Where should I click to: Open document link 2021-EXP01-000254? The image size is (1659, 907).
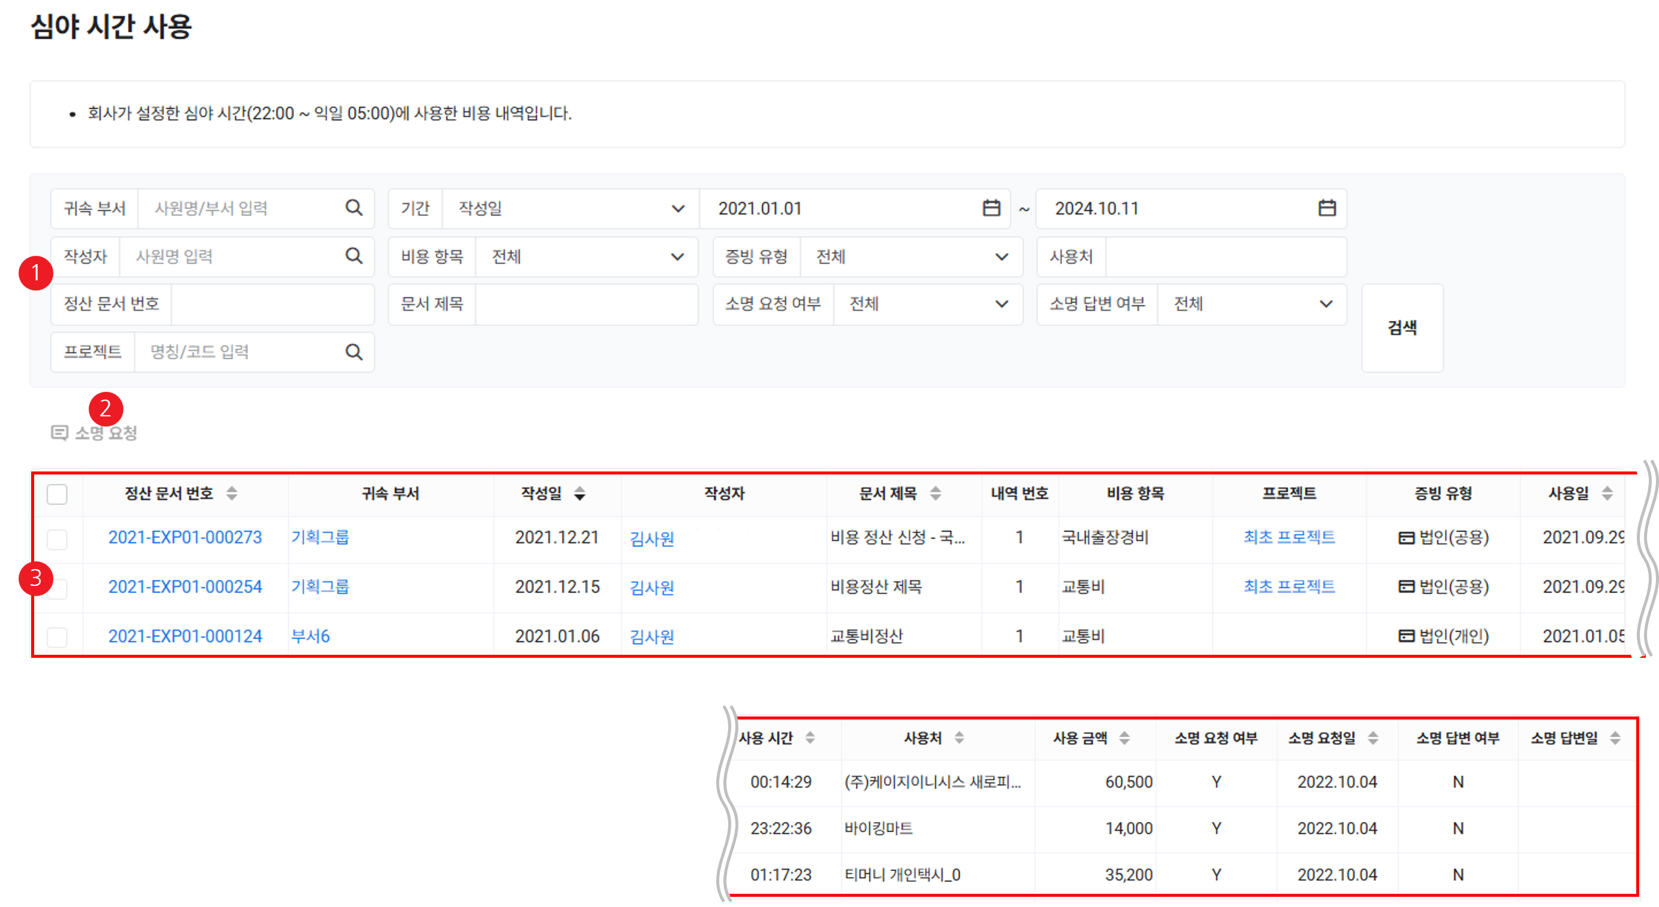(x=185, y=587)
